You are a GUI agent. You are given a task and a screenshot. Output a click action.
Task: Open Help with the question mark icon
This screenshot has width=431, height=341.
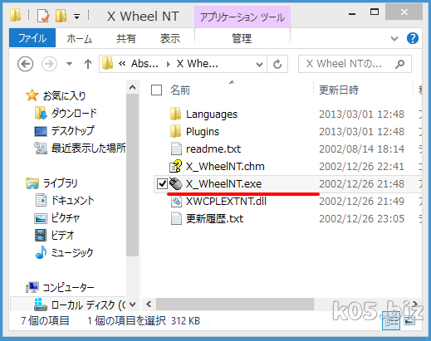[x=413, y=38]
